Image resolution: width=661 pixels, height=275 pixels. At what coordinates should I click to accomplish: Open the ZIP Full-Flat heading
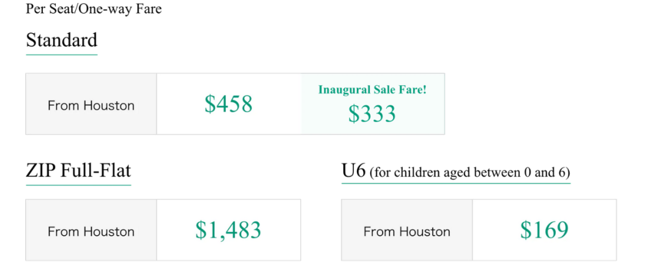tap(78, 170)
